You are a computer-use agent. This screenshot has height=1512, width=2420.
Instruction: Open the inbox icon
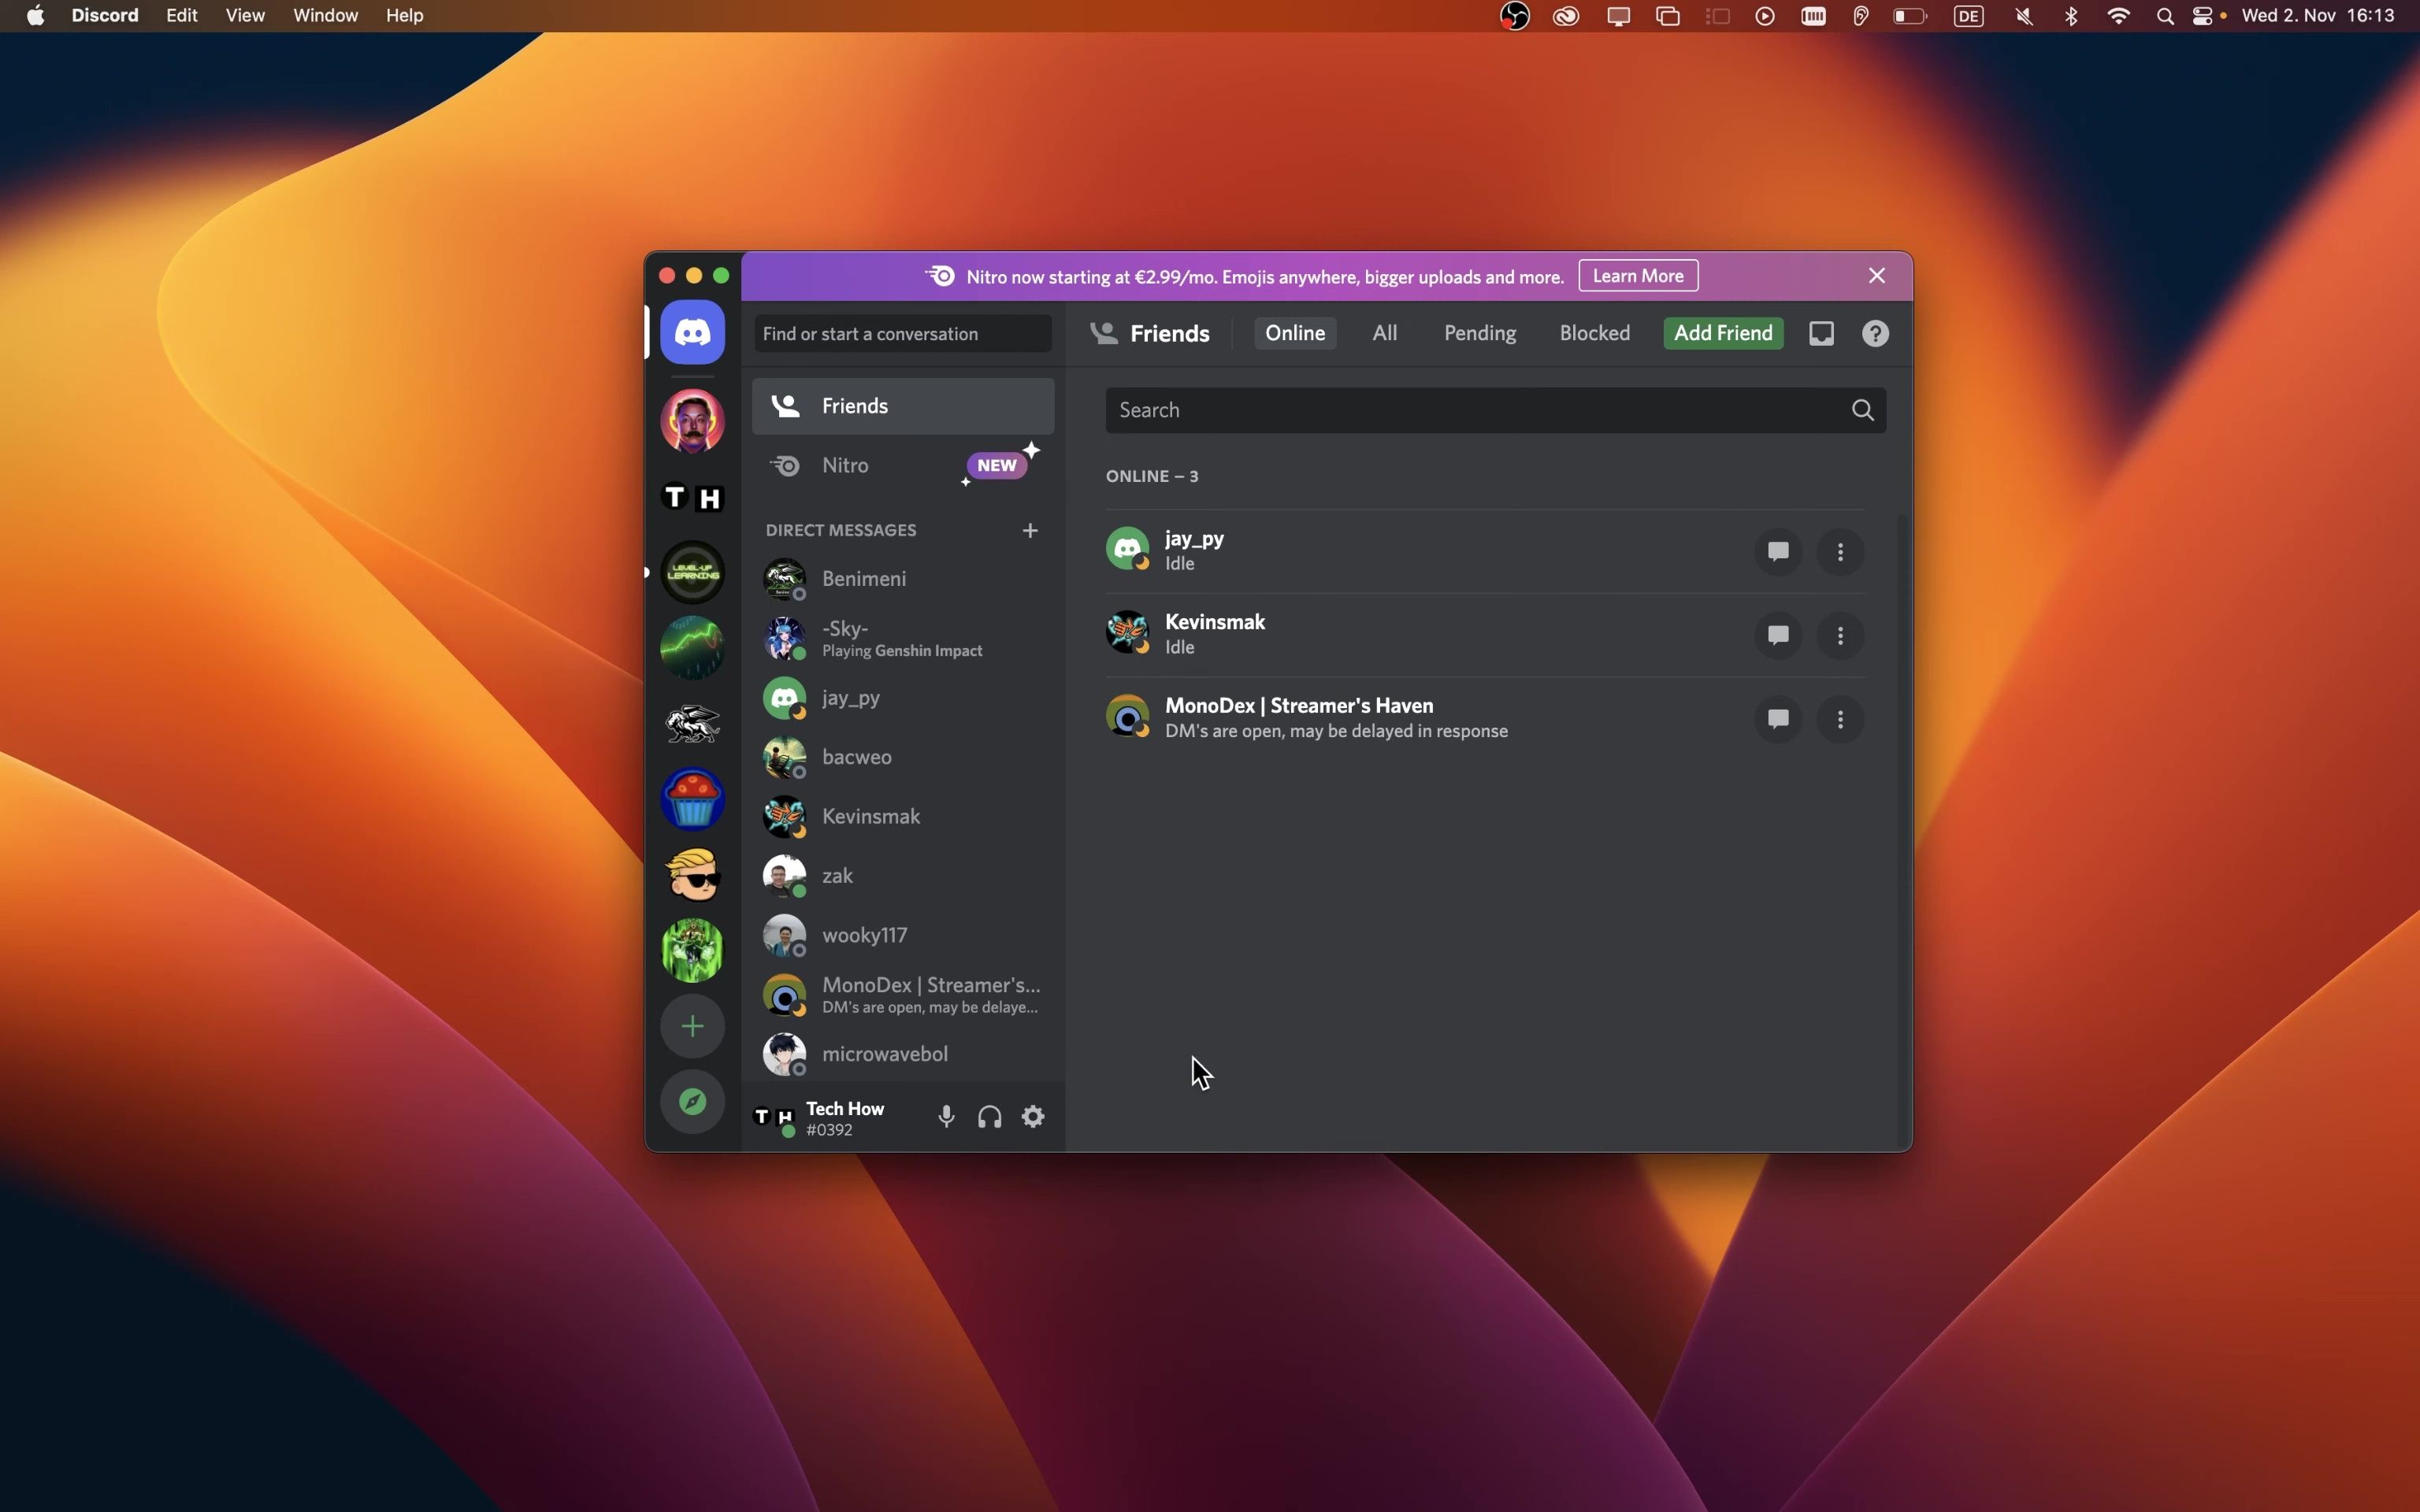click(1822, 333)
